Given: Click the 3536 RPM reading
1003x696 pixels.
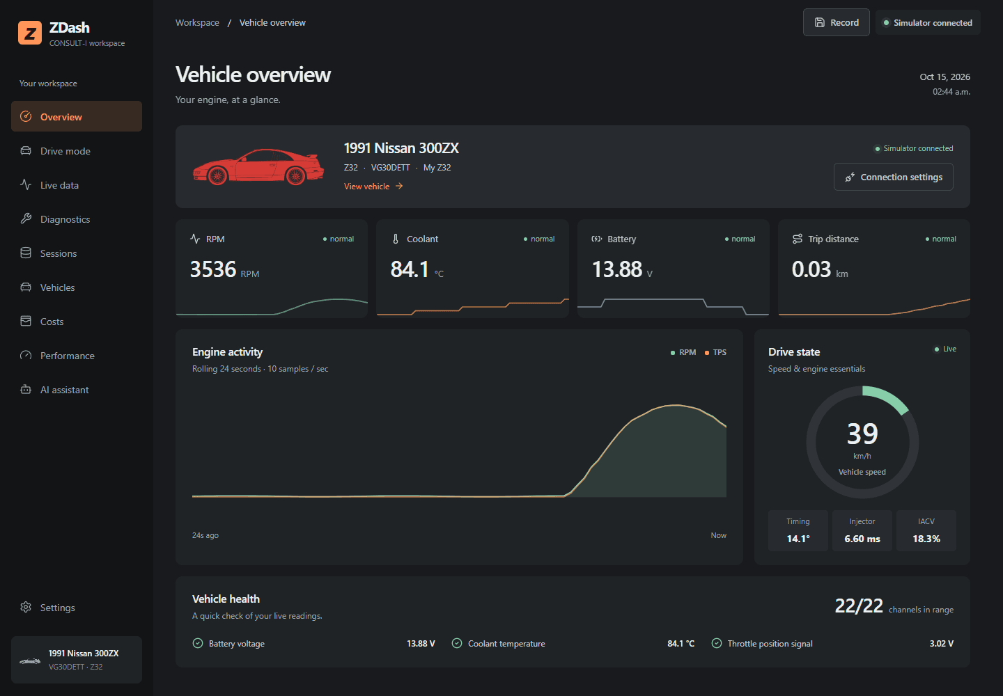Looking at the screenshot, I should [224, 269].
